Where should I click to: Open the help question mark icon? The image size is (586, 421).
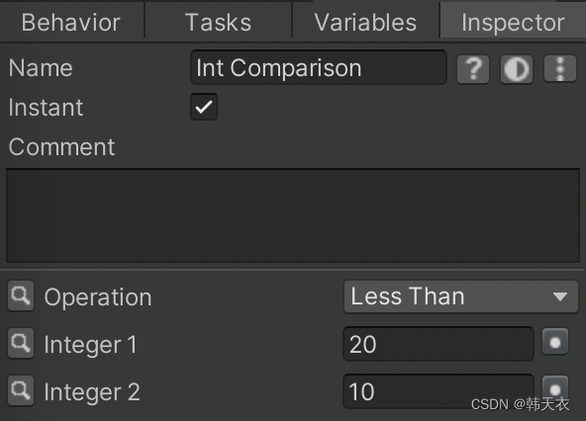[473, 68]
